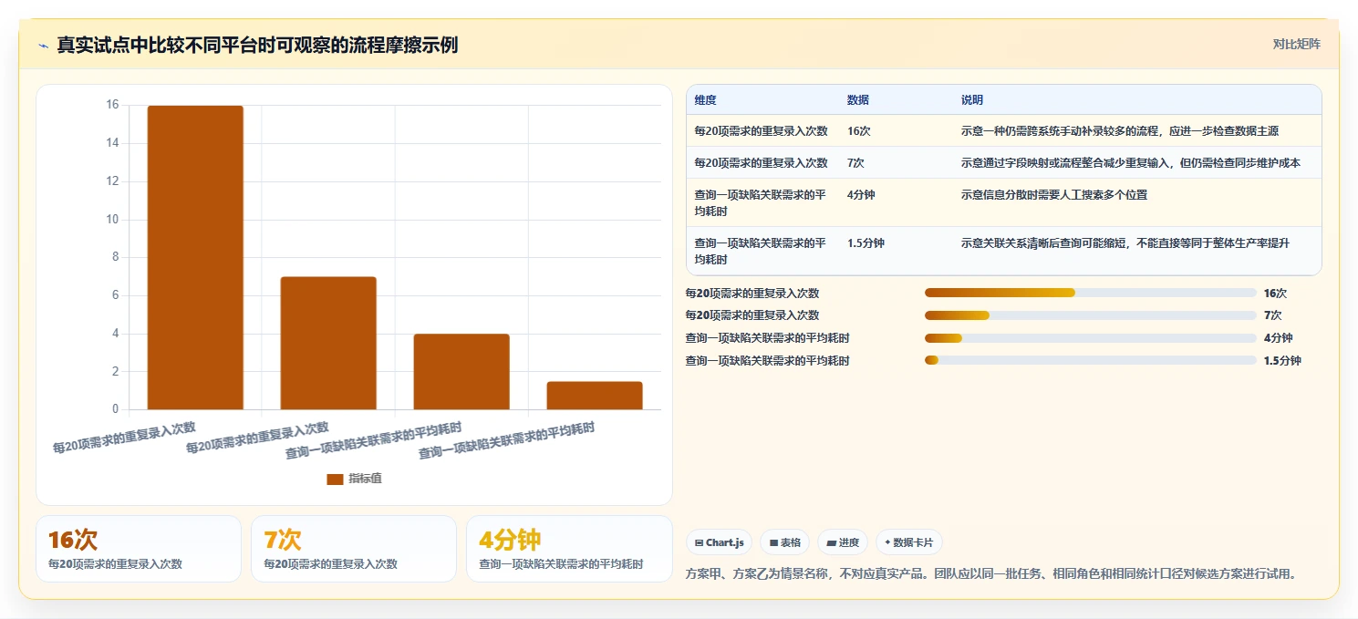Click the table data cell showing 4分钟
Viewport: 1358px width, 619px height.
pyautogui.click(x=861, y=194)
